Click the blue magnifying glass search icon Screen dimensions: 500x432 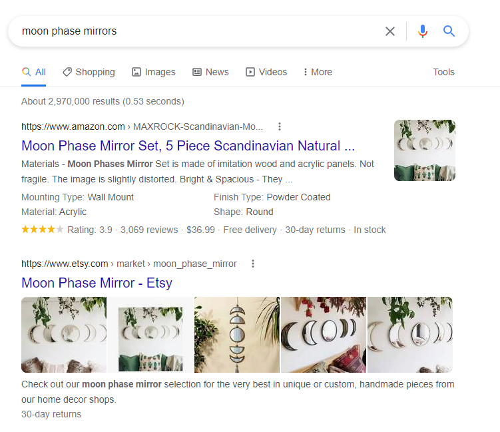point(449,31)
